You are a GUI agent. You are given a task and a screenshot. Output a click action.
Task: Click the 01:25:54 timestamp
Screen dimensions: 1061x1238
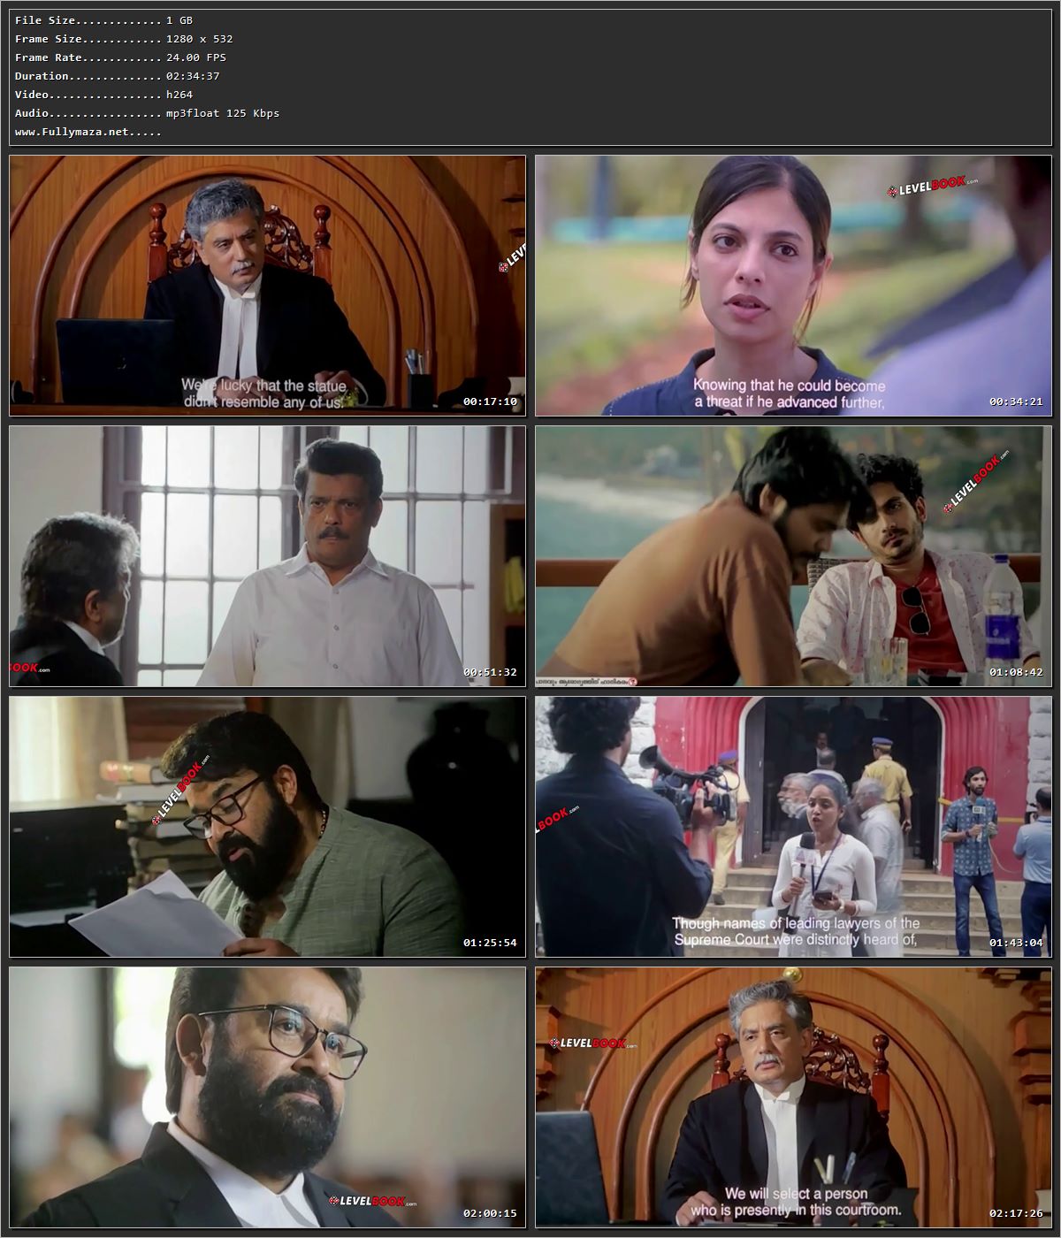tap(490, 943)
